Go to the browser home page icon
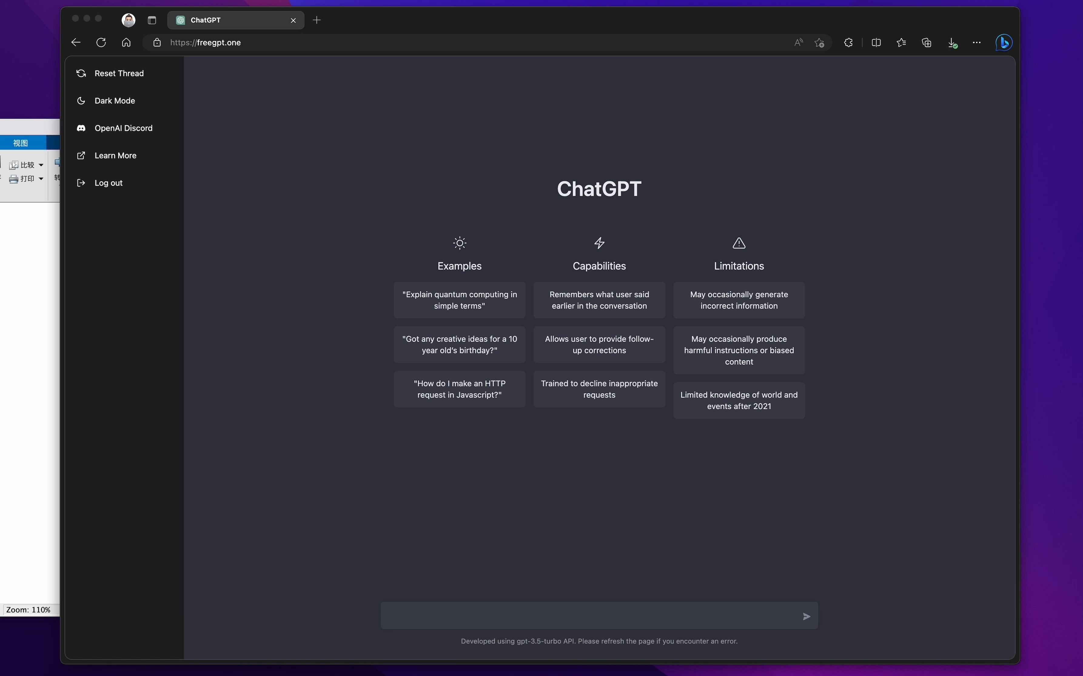This screenshot has height=676, width=1083. point(126,42)
